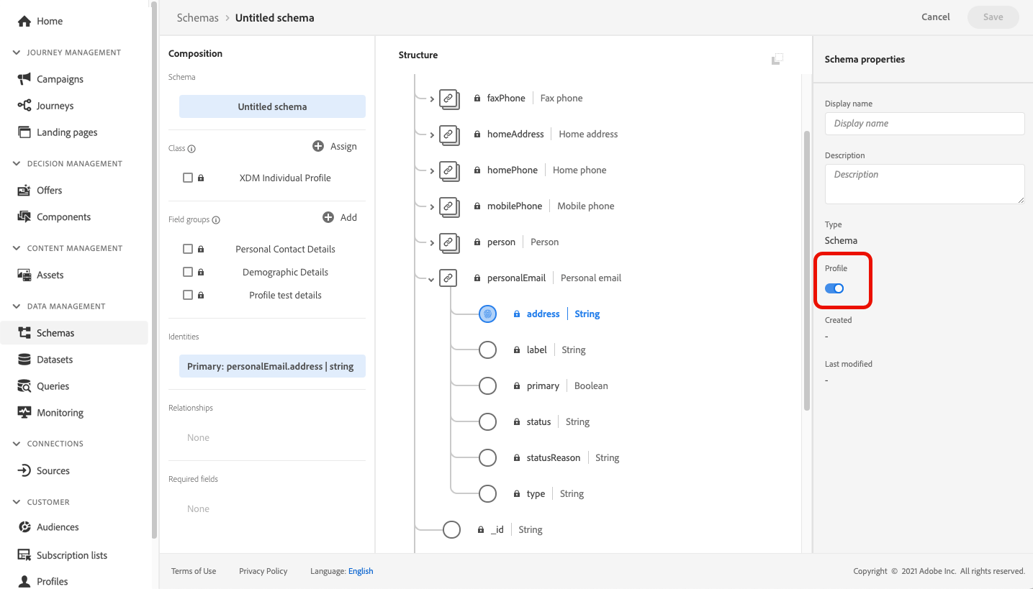Image resolution: width=1033 pixels, height=589 pixels.
Task: Click the plus icon next to Assign
Action: point(318,146)
